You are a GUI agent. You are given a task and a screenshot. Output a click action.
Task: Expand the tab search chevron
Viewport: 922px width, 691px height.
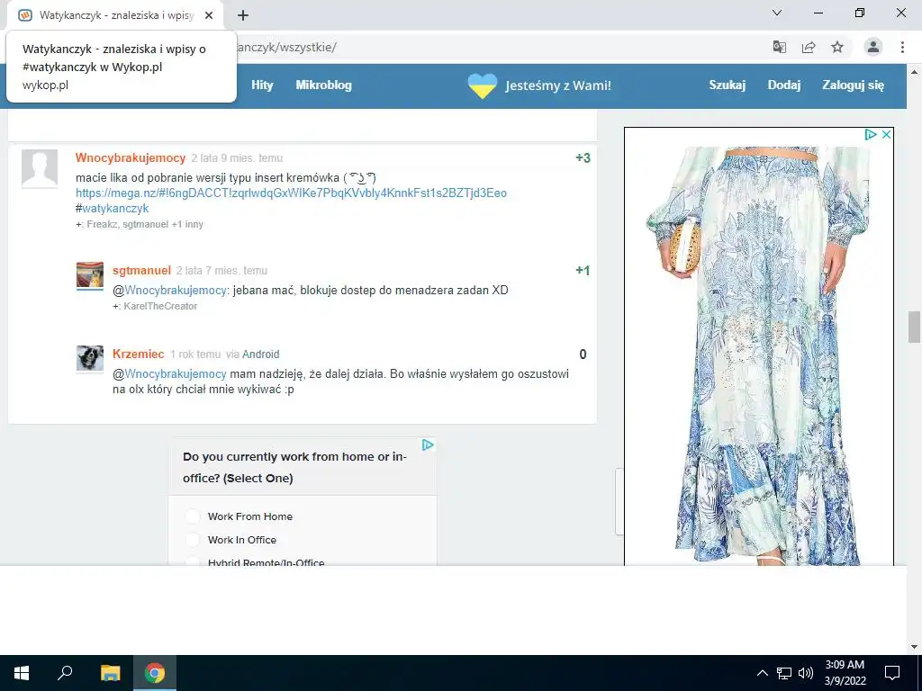pyautogui.click(x=777, y=13)
